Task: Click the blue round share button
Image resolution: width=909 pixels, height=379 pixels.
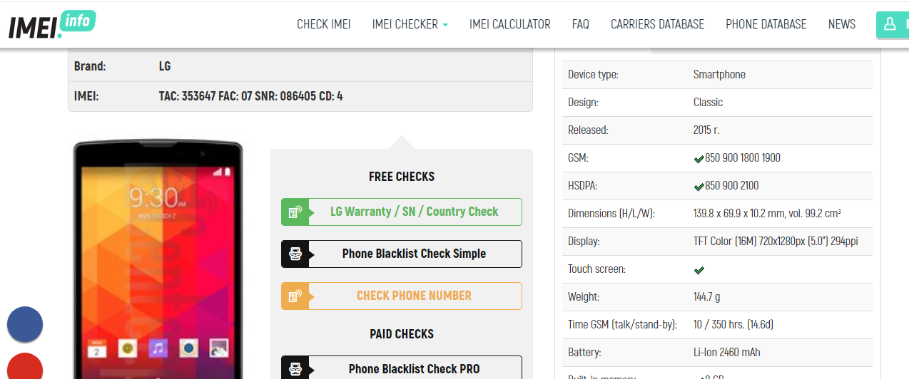Action: click(25, 324)
